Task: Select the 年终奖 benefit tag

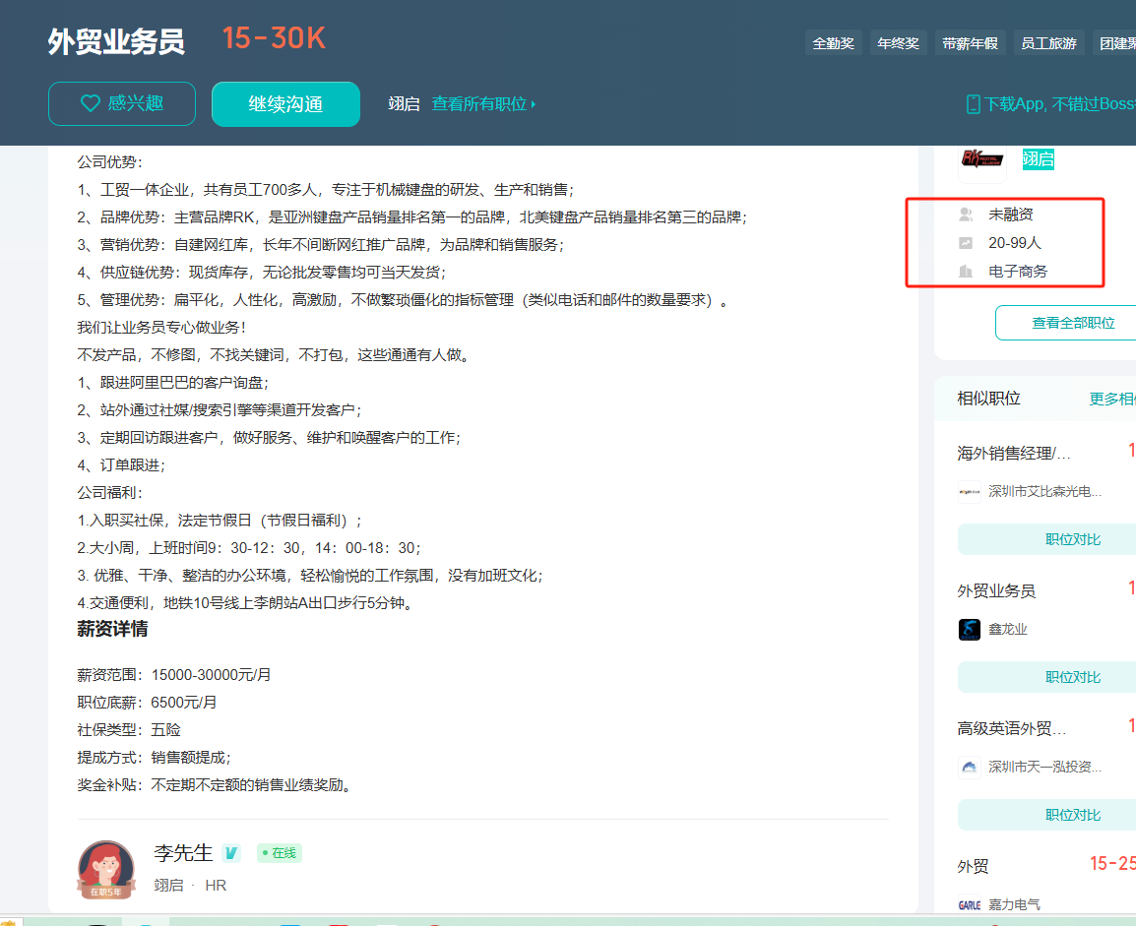Action: [x=898, y=43]
